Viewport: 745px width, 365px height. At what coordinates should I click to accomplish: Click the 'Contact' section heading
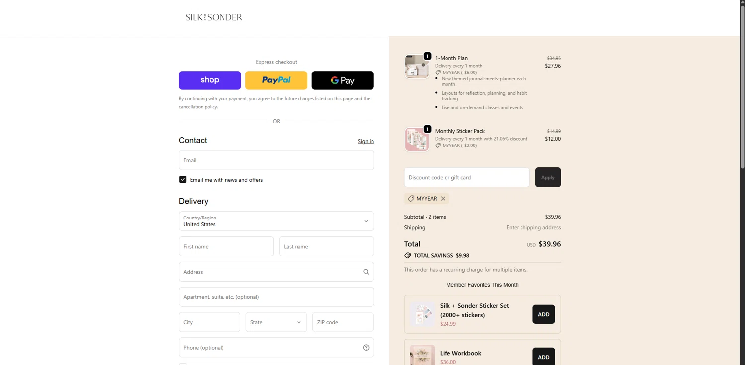click(193, 140)
